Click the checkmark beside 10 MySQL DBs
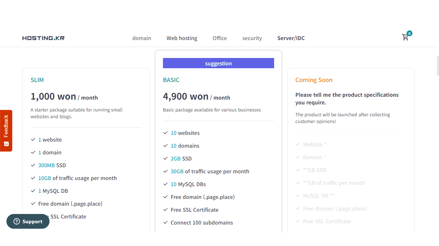Viewport: 439px width, 246px height. click(x=166, y=184)
